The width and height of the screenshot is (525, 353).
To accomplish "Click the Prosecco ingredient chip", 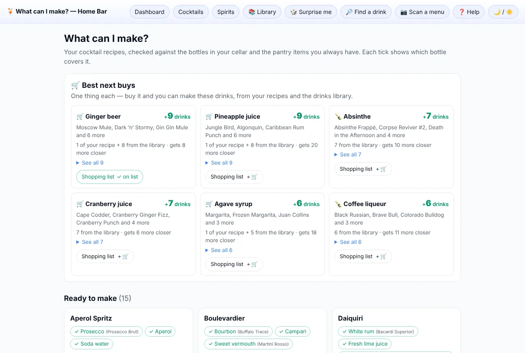I will coord(107,332).
